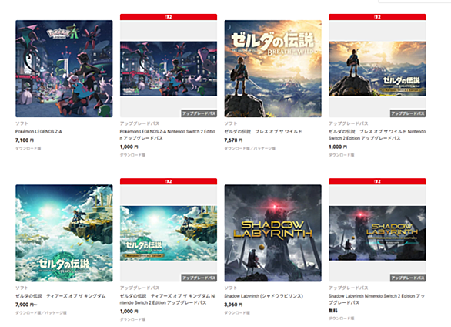Image resolution: width=451 pixels, height=327 pixels.
Task: Click アップグレードパス badge on Tears of the Kingdom card
Action: coord(199,278)
